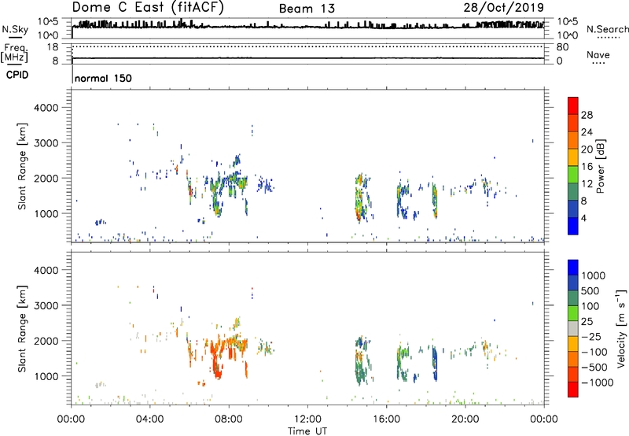This screenshot has height=436, width=629.
Task: Click the 'Dome C East (fitACF)' title
Action: [148, 7]
